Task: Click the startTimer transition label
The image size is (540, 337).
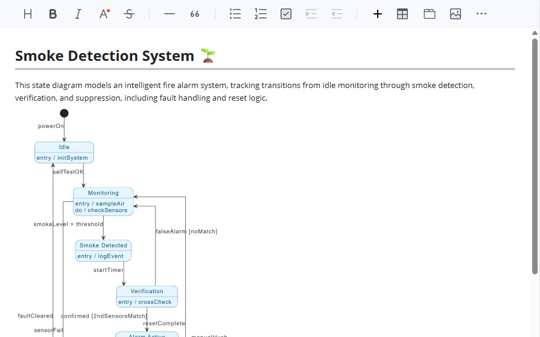Action: [x=109, y=270]
